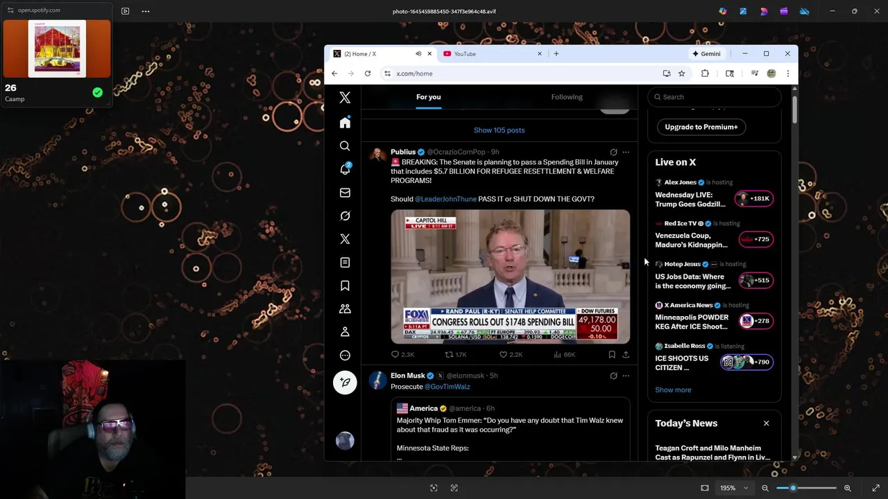
Task: Join Hotep Jesus live space +515
Action: tap(755, 280)
